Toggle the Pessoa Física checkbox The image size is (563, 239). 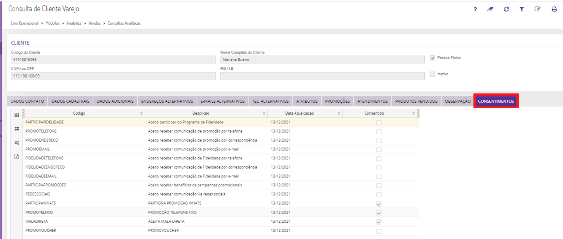coord(433,58)
